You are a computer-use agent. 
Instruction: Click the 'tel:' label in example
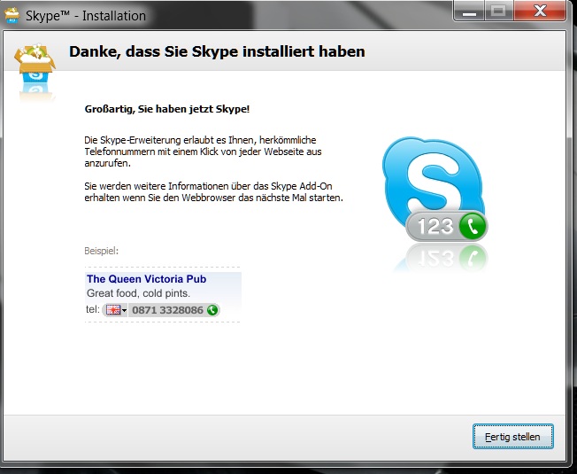coord(93,309)
